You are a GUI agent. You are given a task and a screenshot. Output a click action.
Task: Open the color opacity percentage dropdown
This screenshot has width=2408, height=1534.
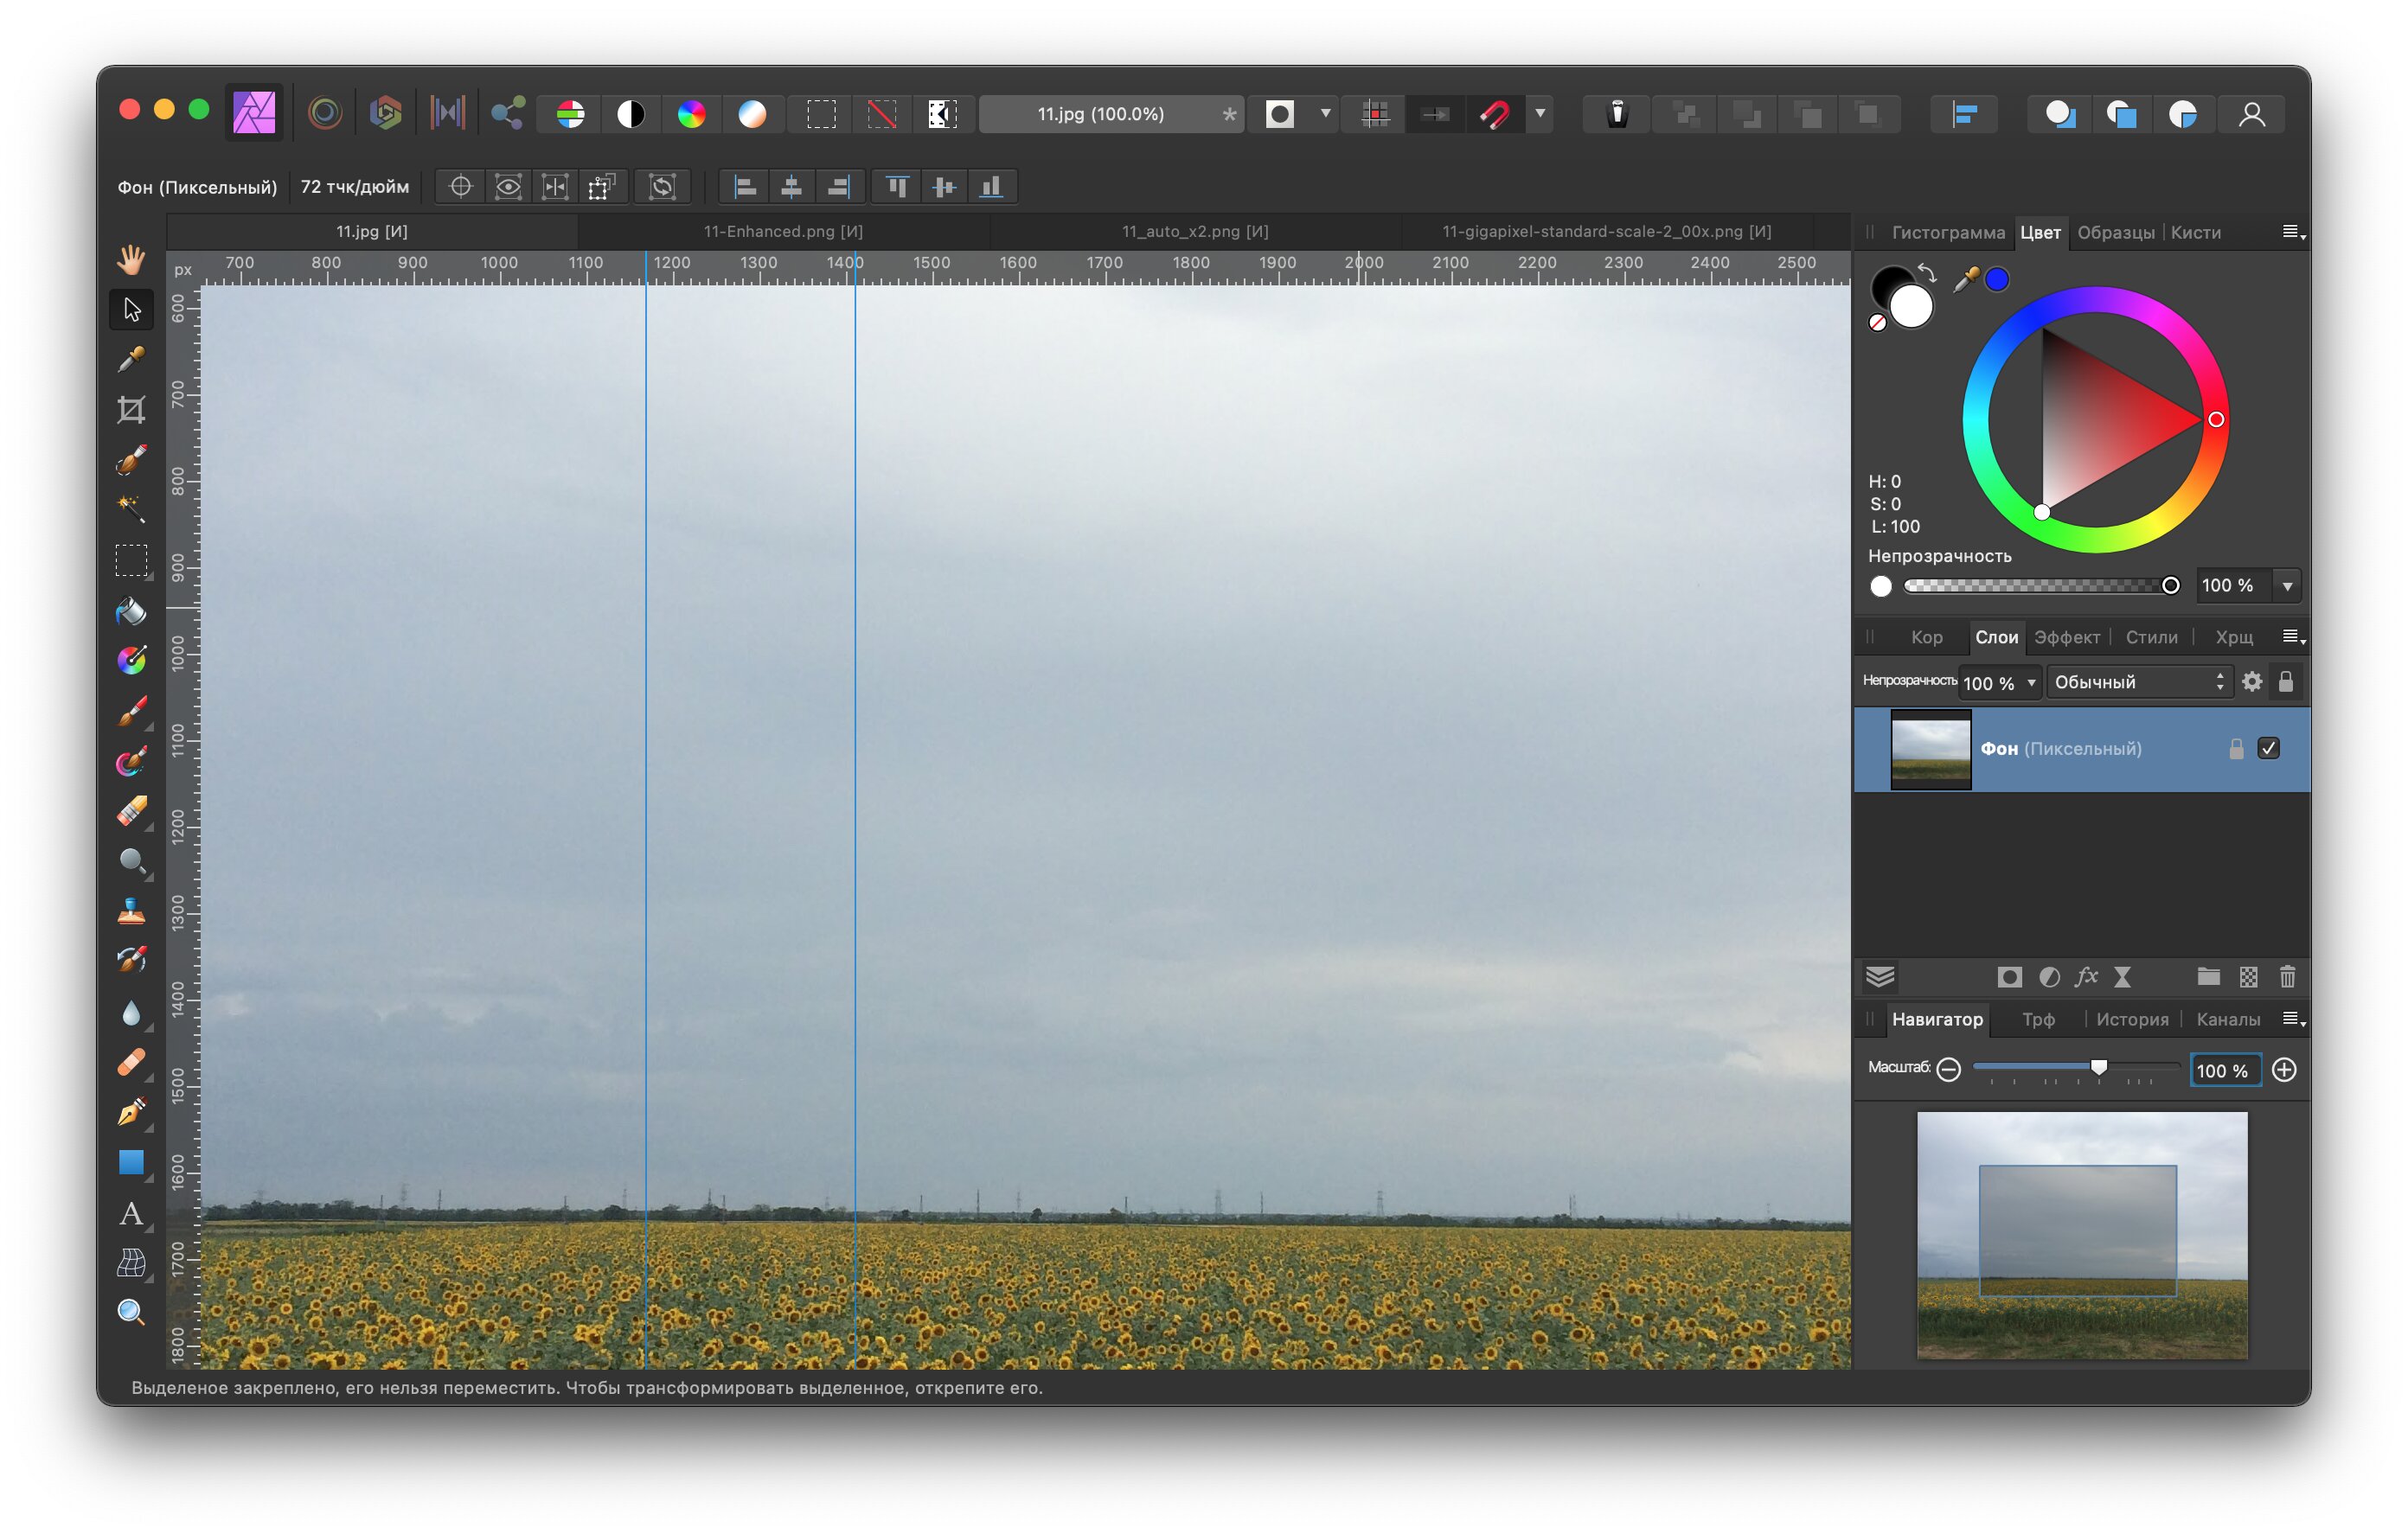click(x=2287, y=586)
